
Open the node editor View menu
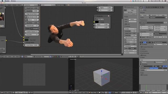coord(6,57)
